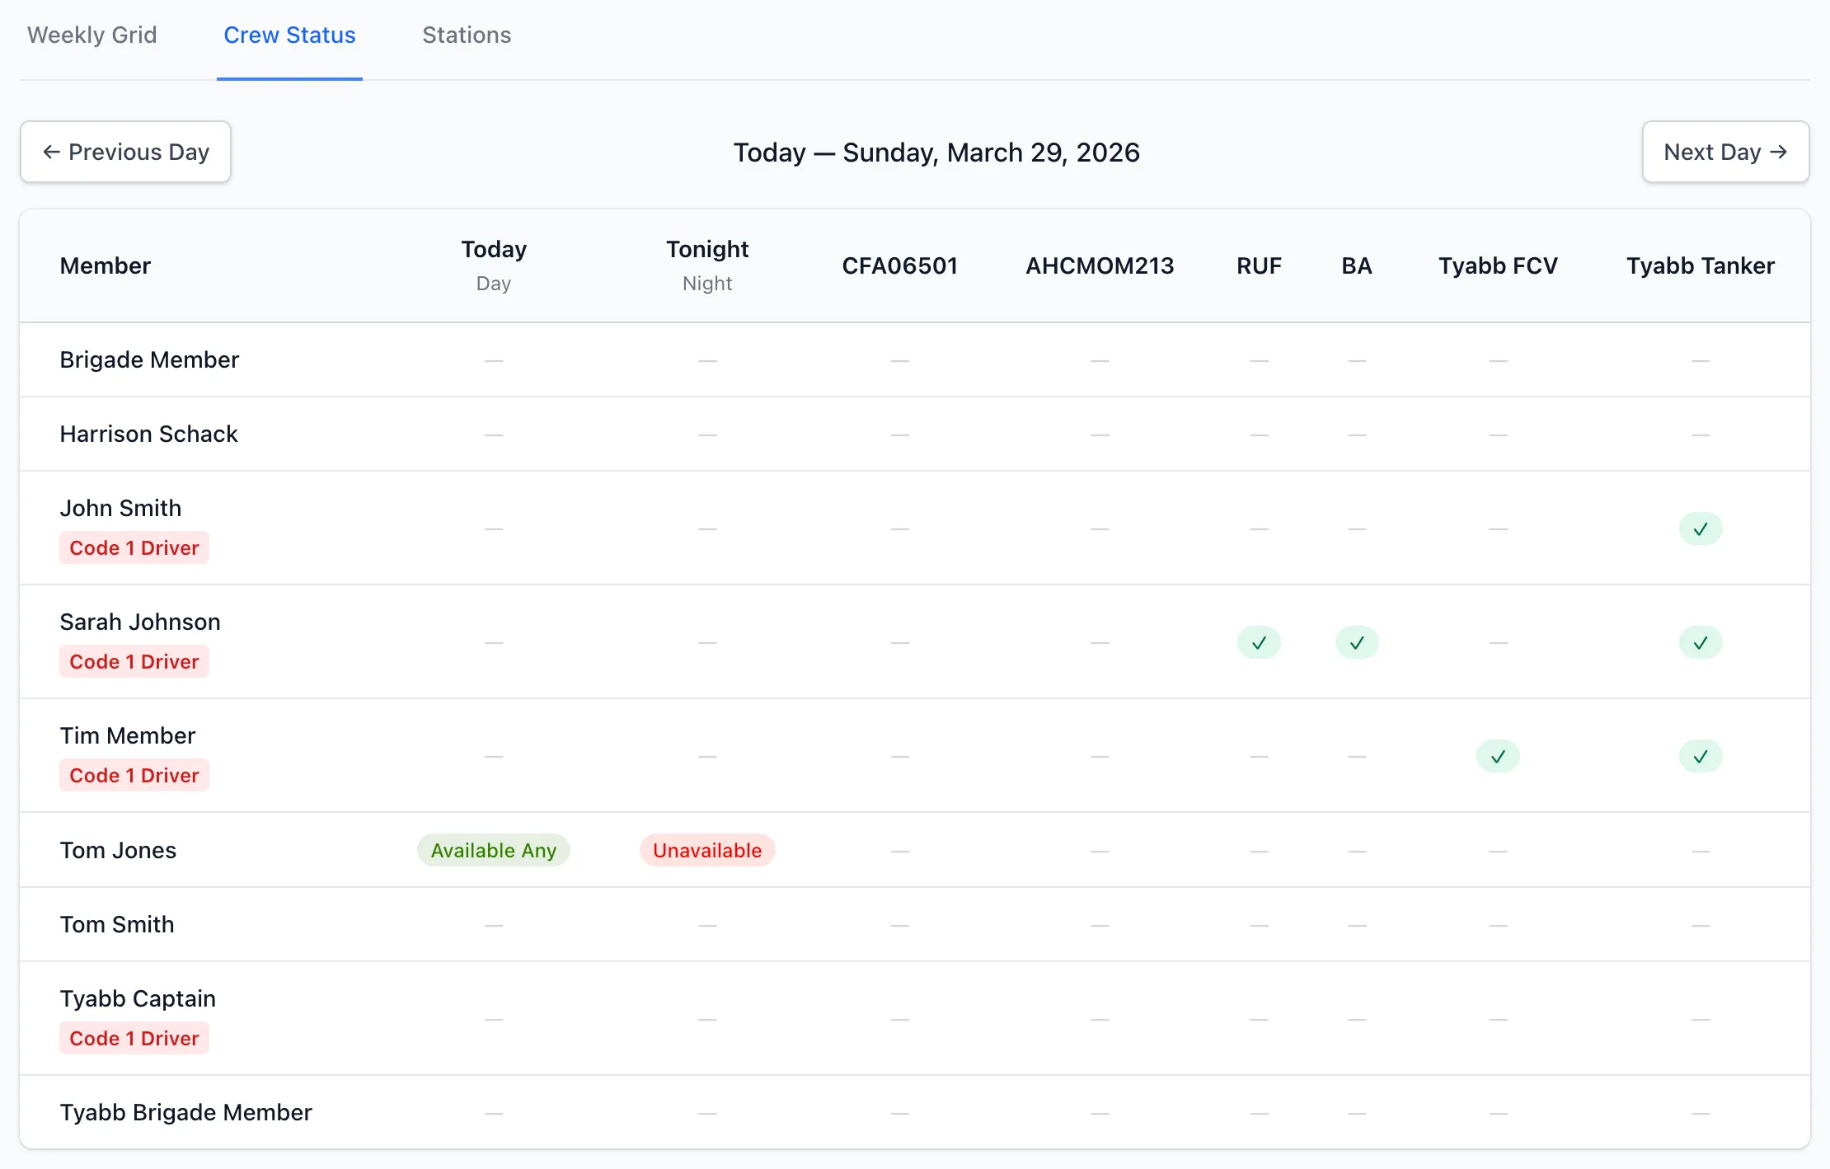Click Tim Member's Tyabb Tanker checkmark
1830x1169 pixels.
point(1700,756)
